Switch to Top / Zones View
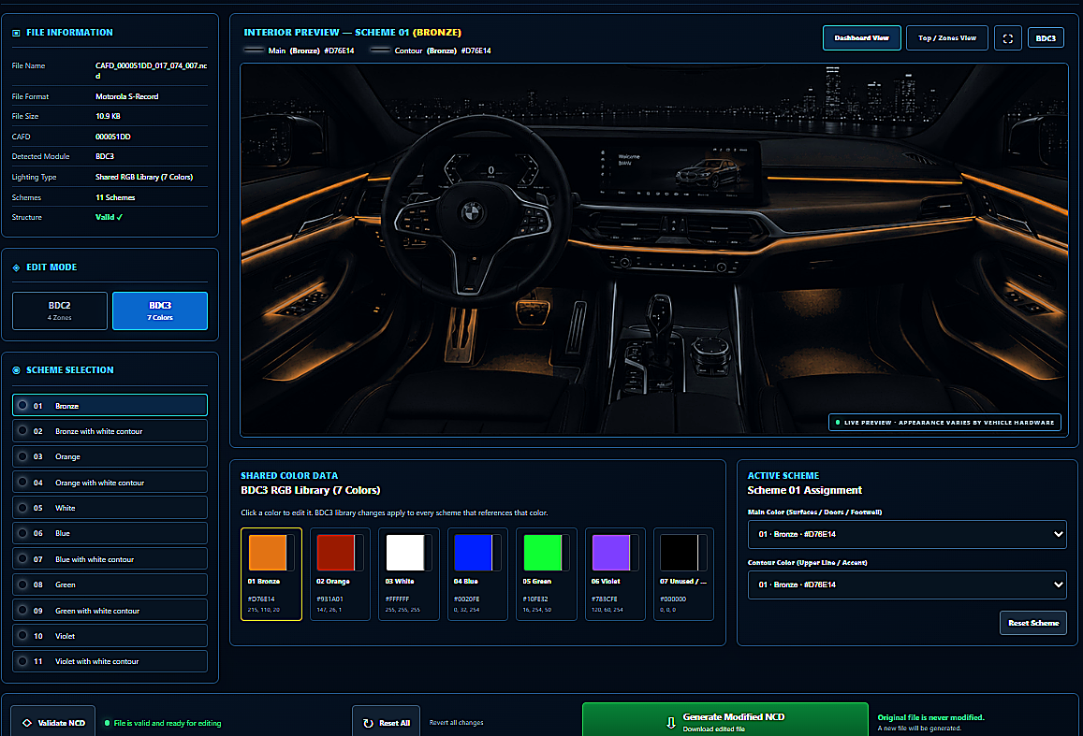This screenshot has height=736, width=1083. click(947, 38)
